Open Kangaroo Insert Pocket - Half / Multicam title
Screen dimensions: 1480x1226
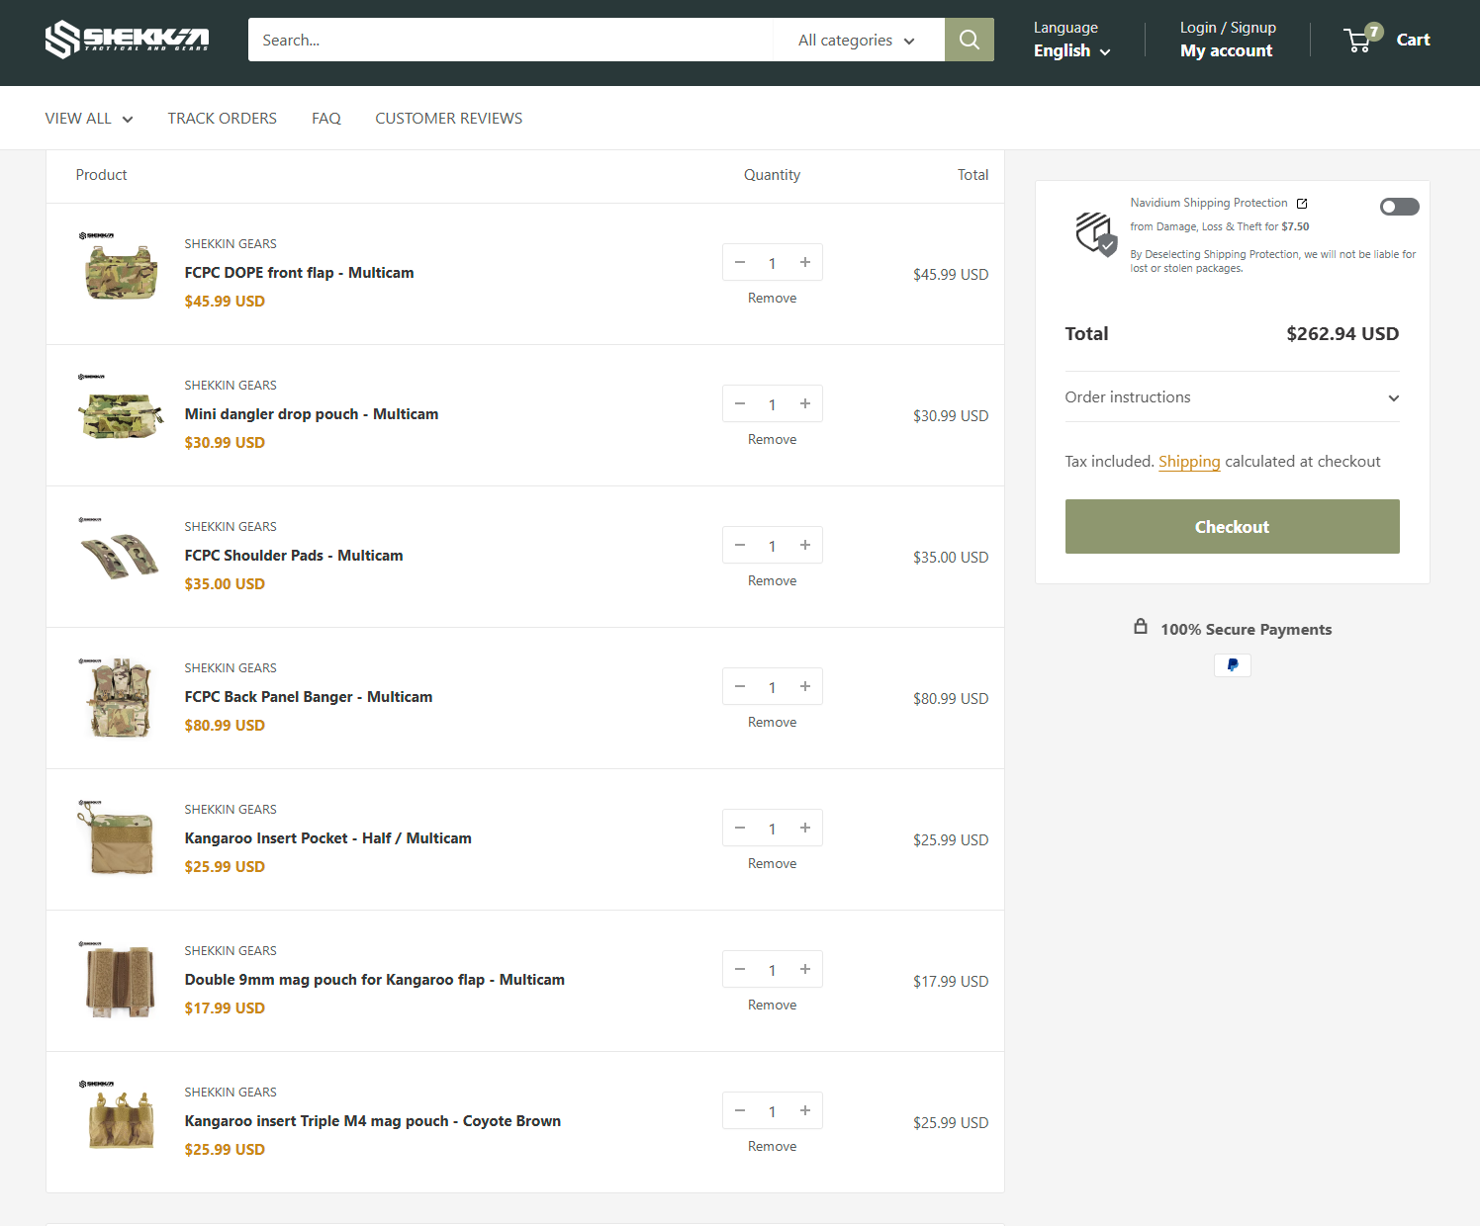coord(327,838)
